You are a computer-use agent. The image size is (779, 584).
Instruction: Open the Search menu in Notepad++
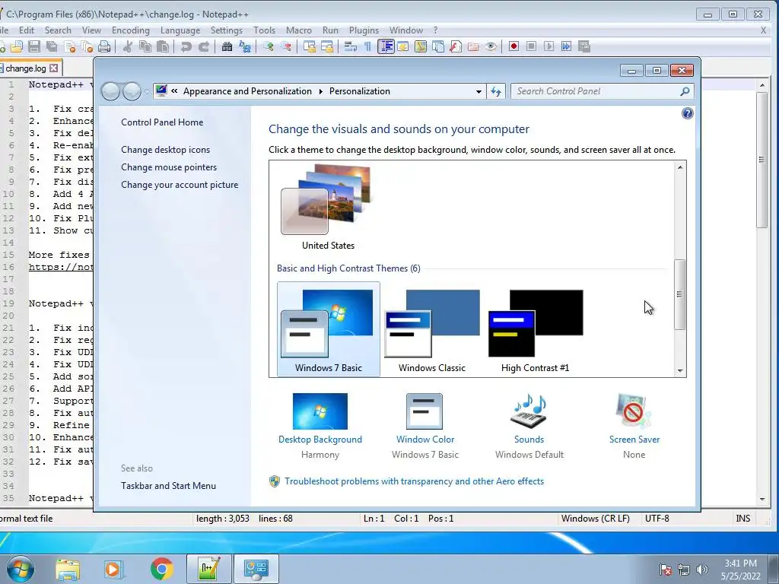coord(58,30)
